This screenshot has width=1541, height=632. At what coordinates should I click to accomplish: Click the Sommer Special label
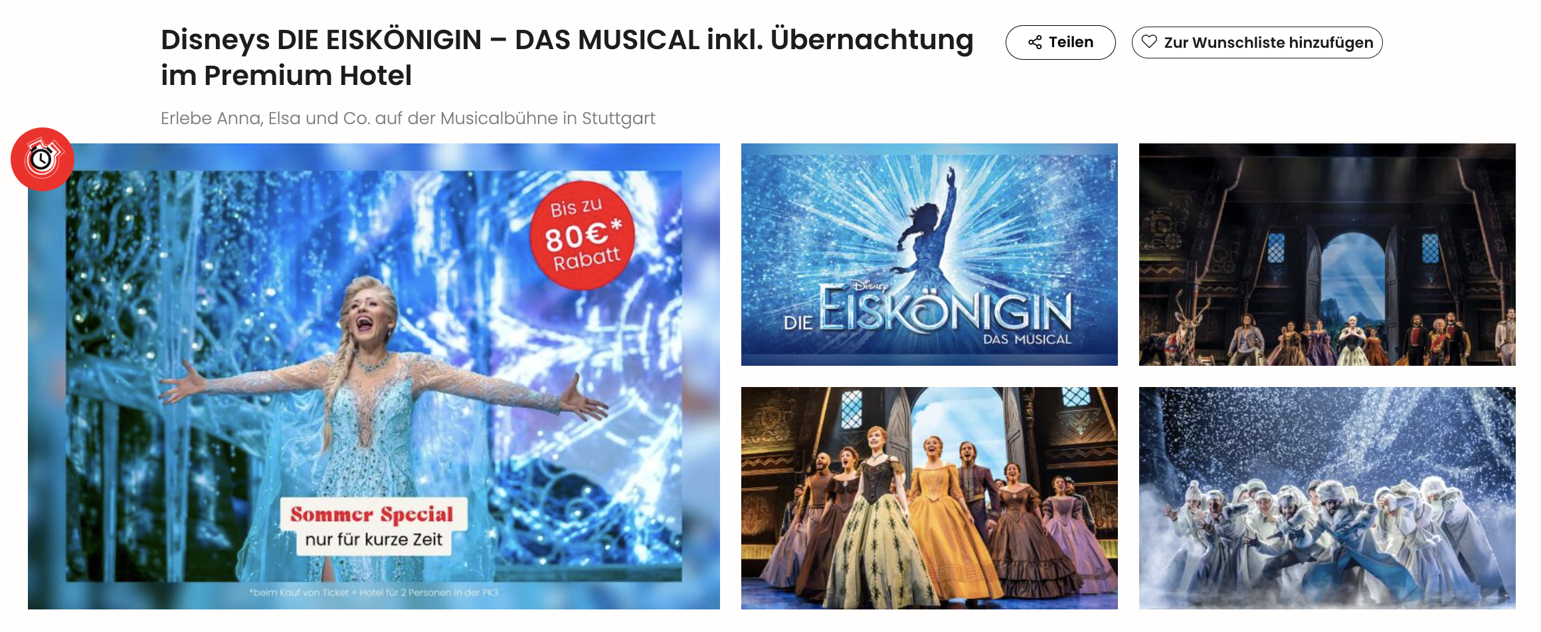pos(372,514)
